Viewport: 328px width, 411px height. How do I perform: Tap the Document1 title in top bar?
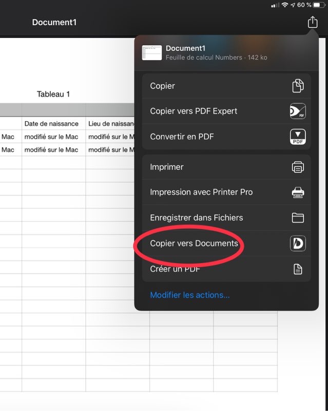(x=54, y=23)
